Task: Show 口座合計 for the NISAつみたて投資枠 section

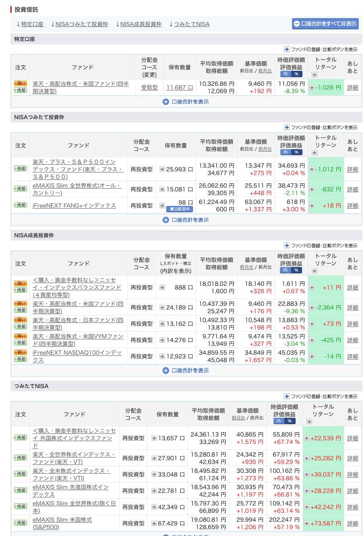Action: [186, 220]
